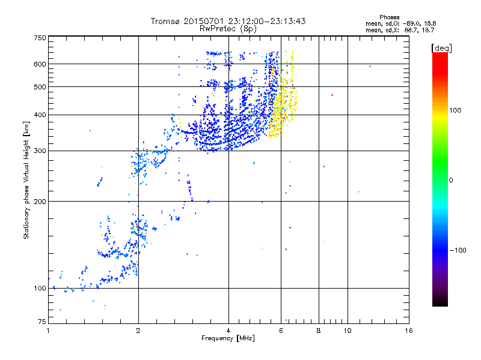Click the 'mean, sd,X: 88.7, 18.7' statistics line
The image size is (481, 360).
click(x=400, y=30)
